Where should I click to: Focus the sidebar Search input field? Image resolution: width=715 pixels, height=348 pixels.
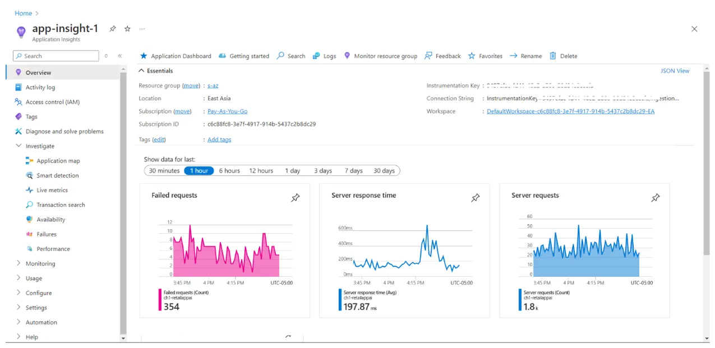point(56,56)
